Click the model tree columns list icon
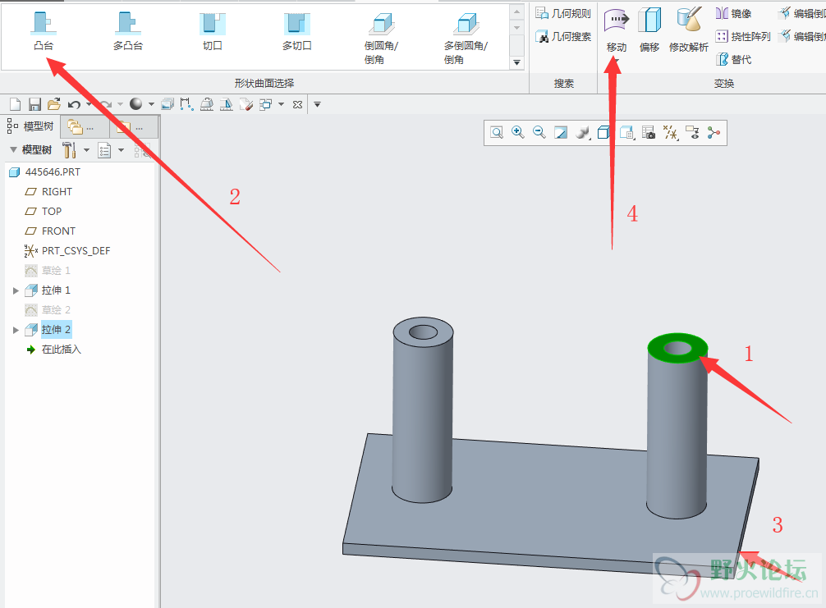Image resolution: width=826 pixels, height=608 pixels. click(x=104, y=150)
